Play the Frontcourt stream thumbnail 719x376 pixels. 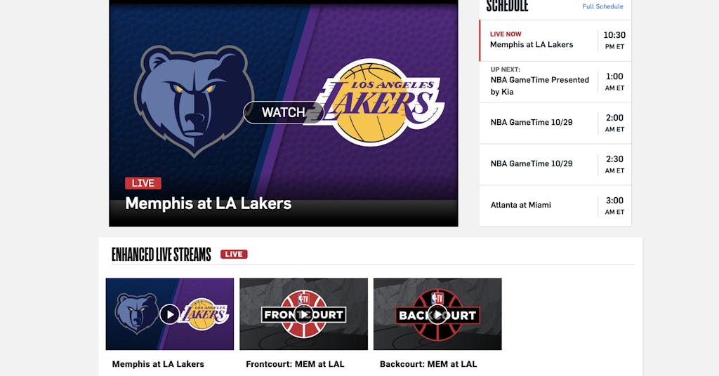[x=303, y=314]
